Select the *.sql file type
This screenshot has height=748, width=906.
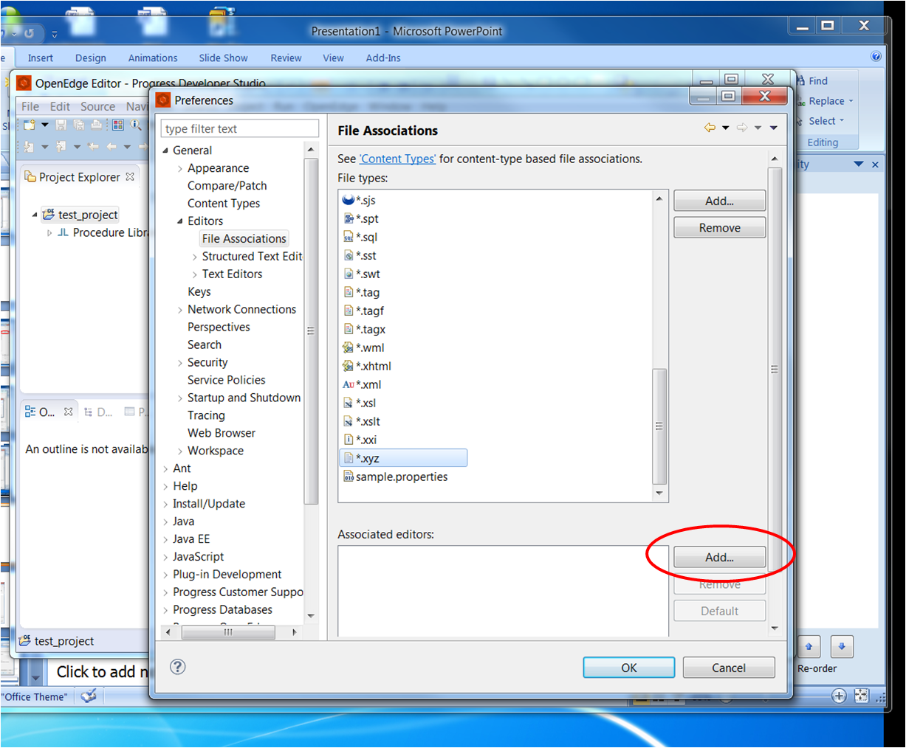coord(360,237)
